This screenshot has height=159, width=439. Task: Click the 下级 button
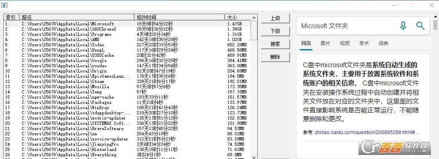275,31
